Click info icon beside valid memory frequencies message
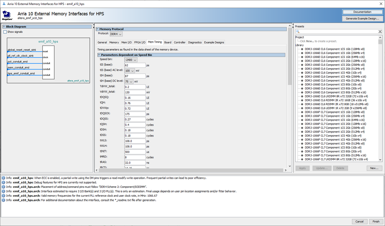The height and width of the screenshot is (226, 385). 3,196
